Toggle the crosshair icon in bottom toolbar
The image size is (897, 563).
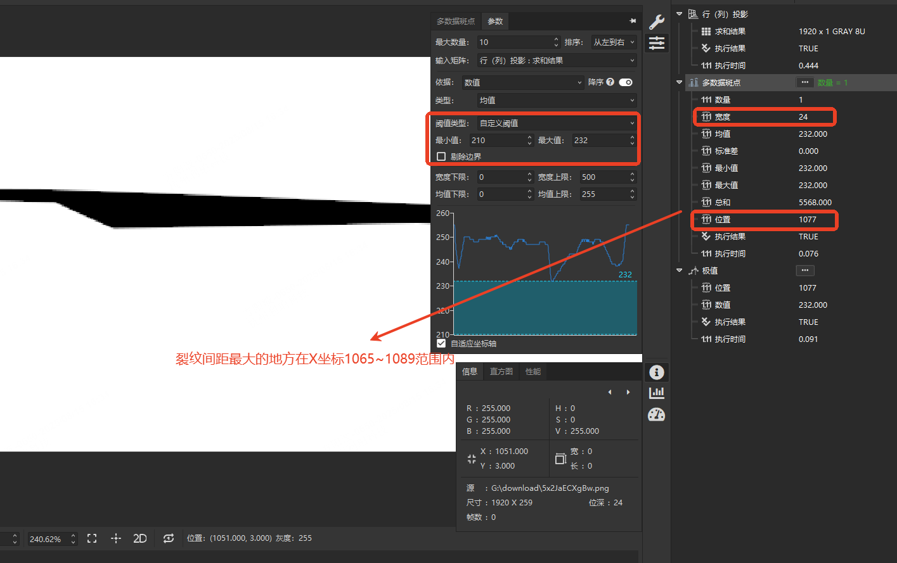click(x=115, y=538)
